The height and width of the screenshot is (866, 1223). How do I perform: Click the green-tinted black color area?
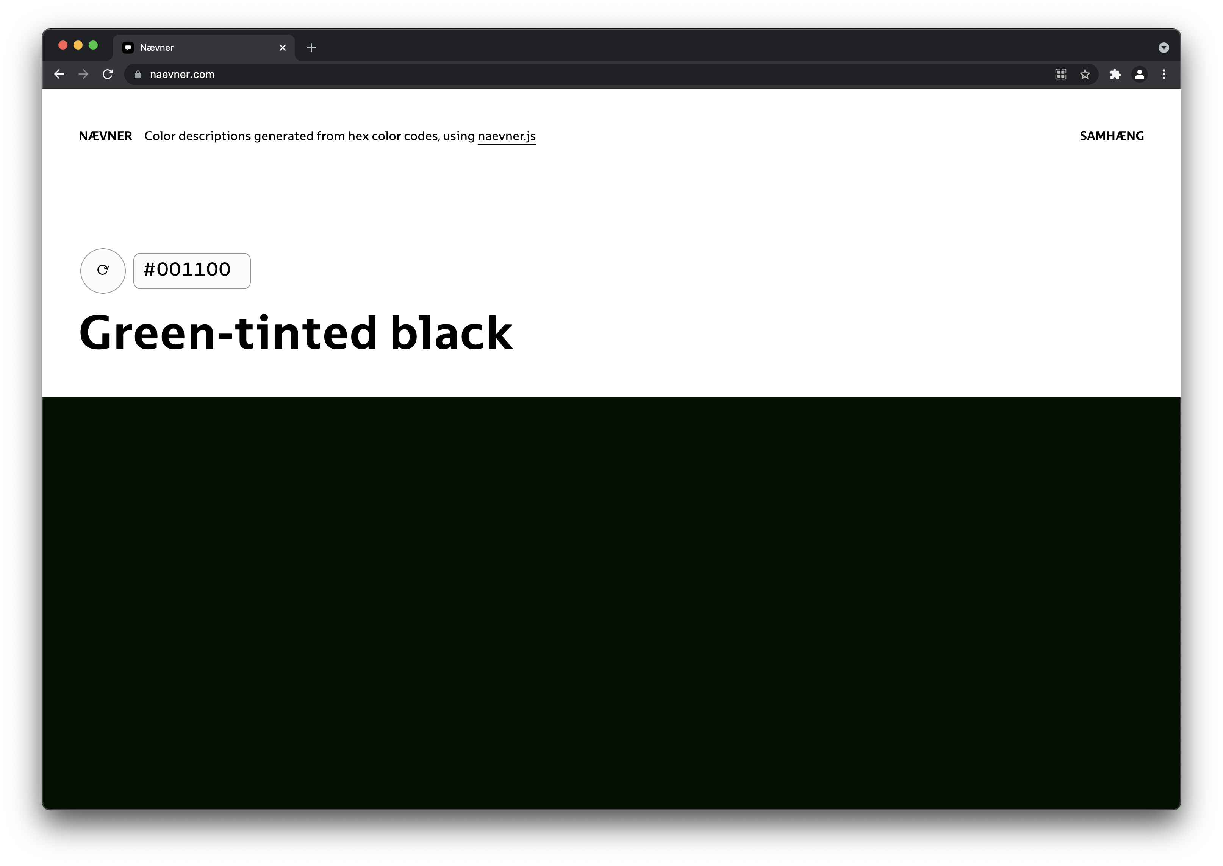pos(611,603)
